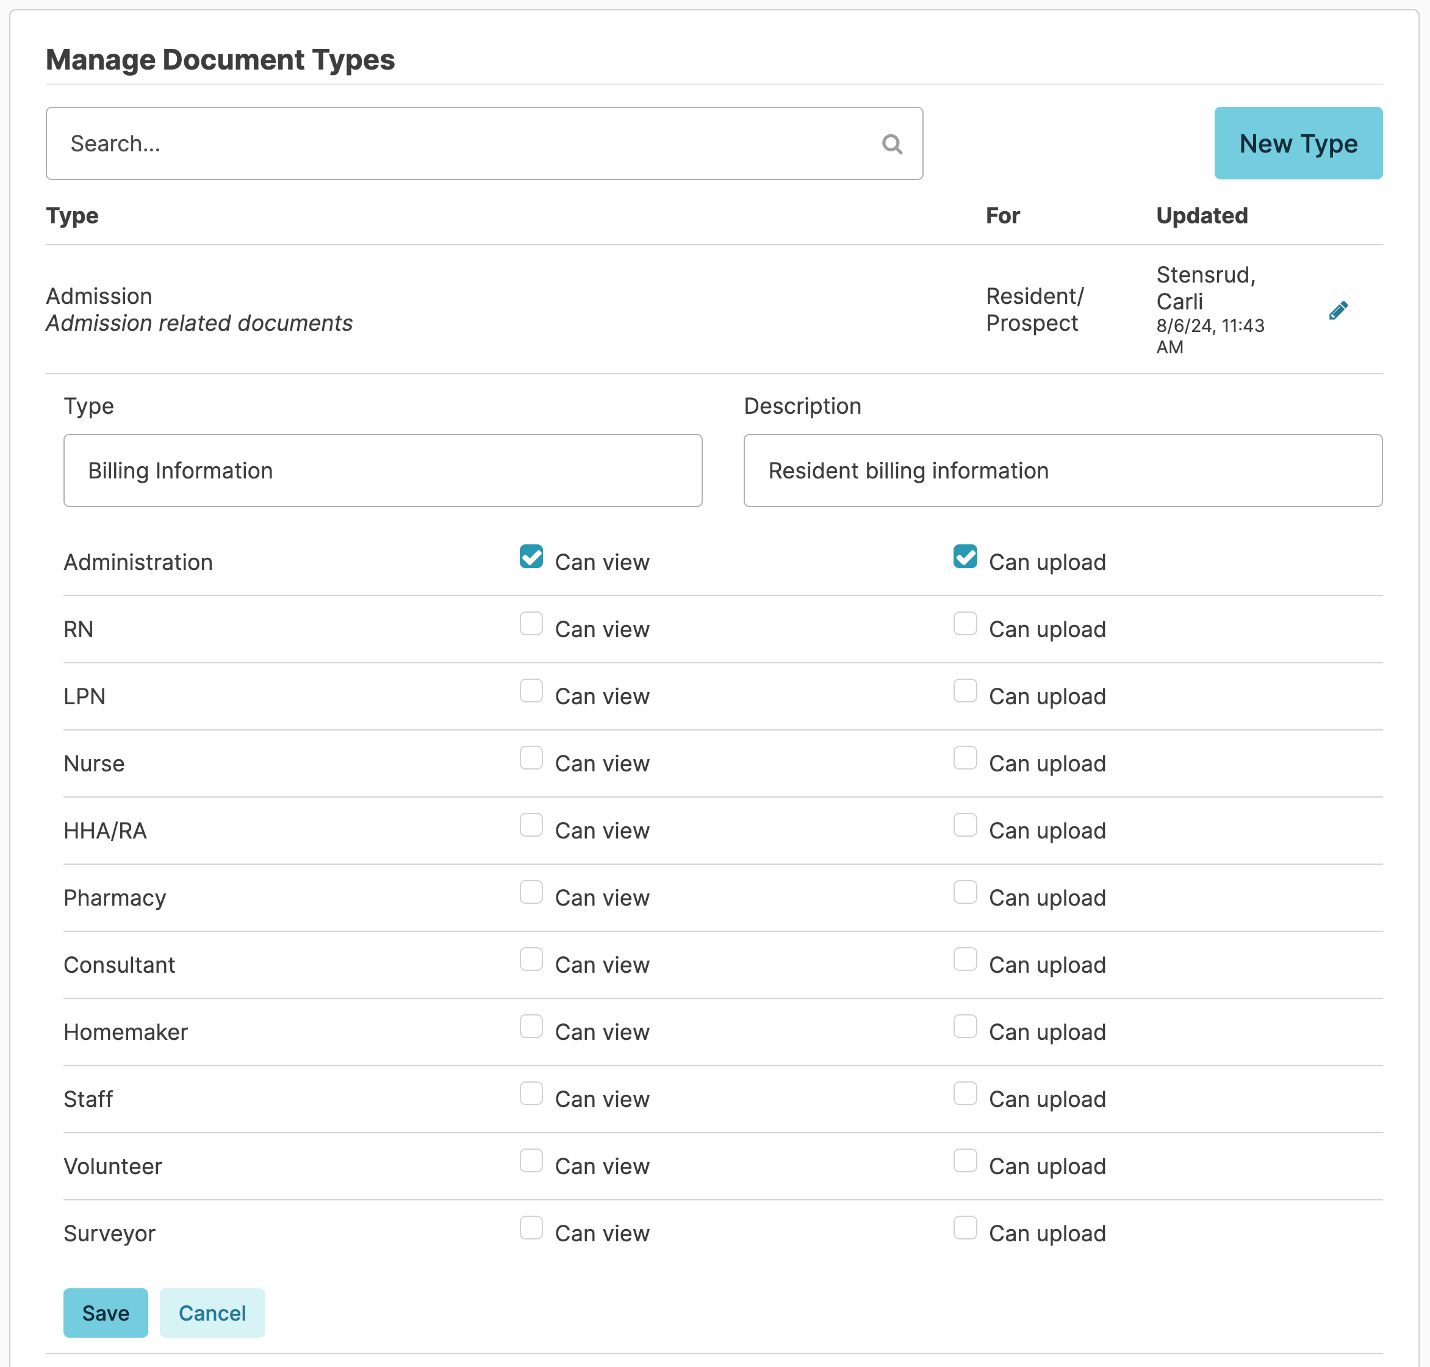Check Can view for Nurse
Viewport: 1430px width, 1367px height.
coord(531,758)
